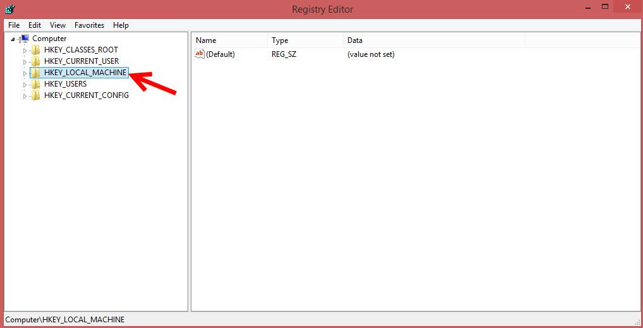643x328 pixels.
Task: Expand the HKEY_CURRENT_CONFIG key
Action: coord(25,97)
